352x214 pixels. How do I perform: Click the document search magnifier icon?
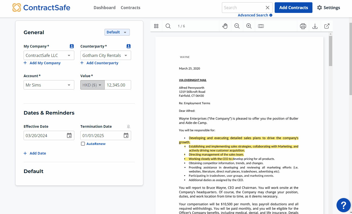pyautogui.click(x=168, y=26)
